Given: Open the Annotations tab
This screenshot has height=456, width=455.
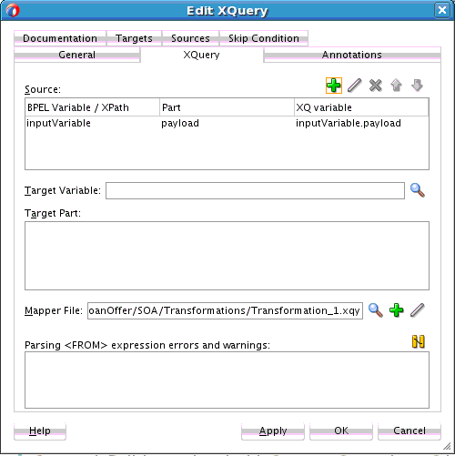Looking at the screenshot, I should pyautogui.click(x=352, y=55).
